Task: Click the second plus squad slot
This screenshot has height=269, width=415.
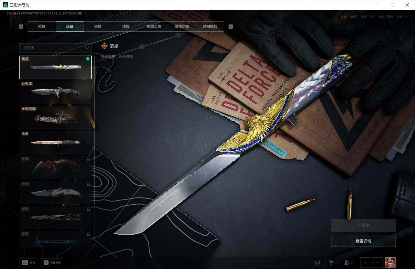Action: 377,263
